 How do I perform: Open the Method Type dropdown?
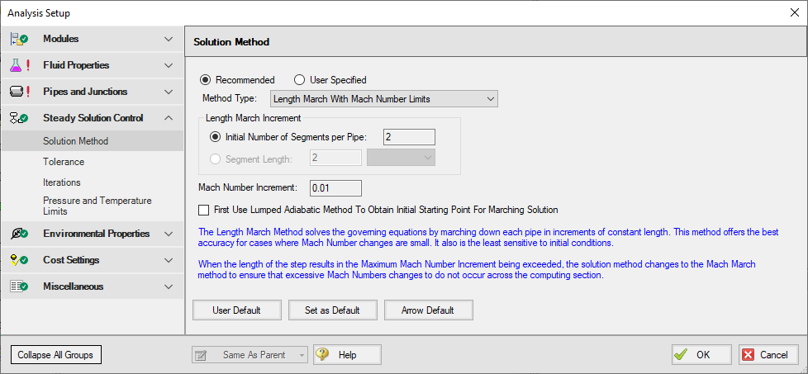384,99
